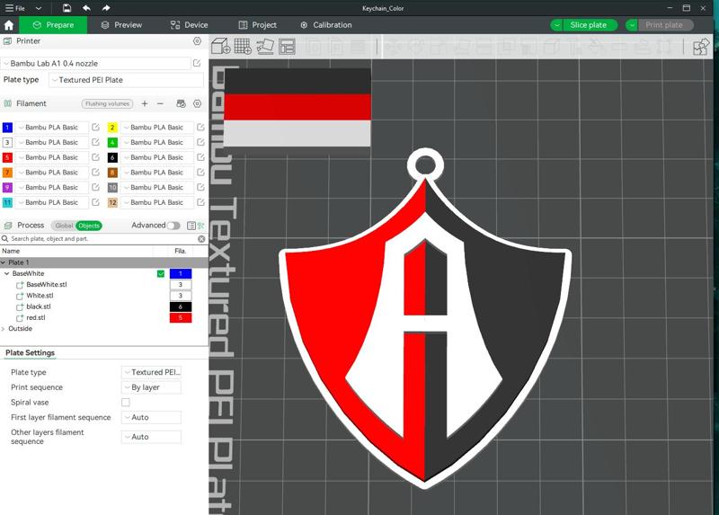This screenshot has width=719, height=515.
Task: Click the Slice plate button
Action: click(589, 25)
